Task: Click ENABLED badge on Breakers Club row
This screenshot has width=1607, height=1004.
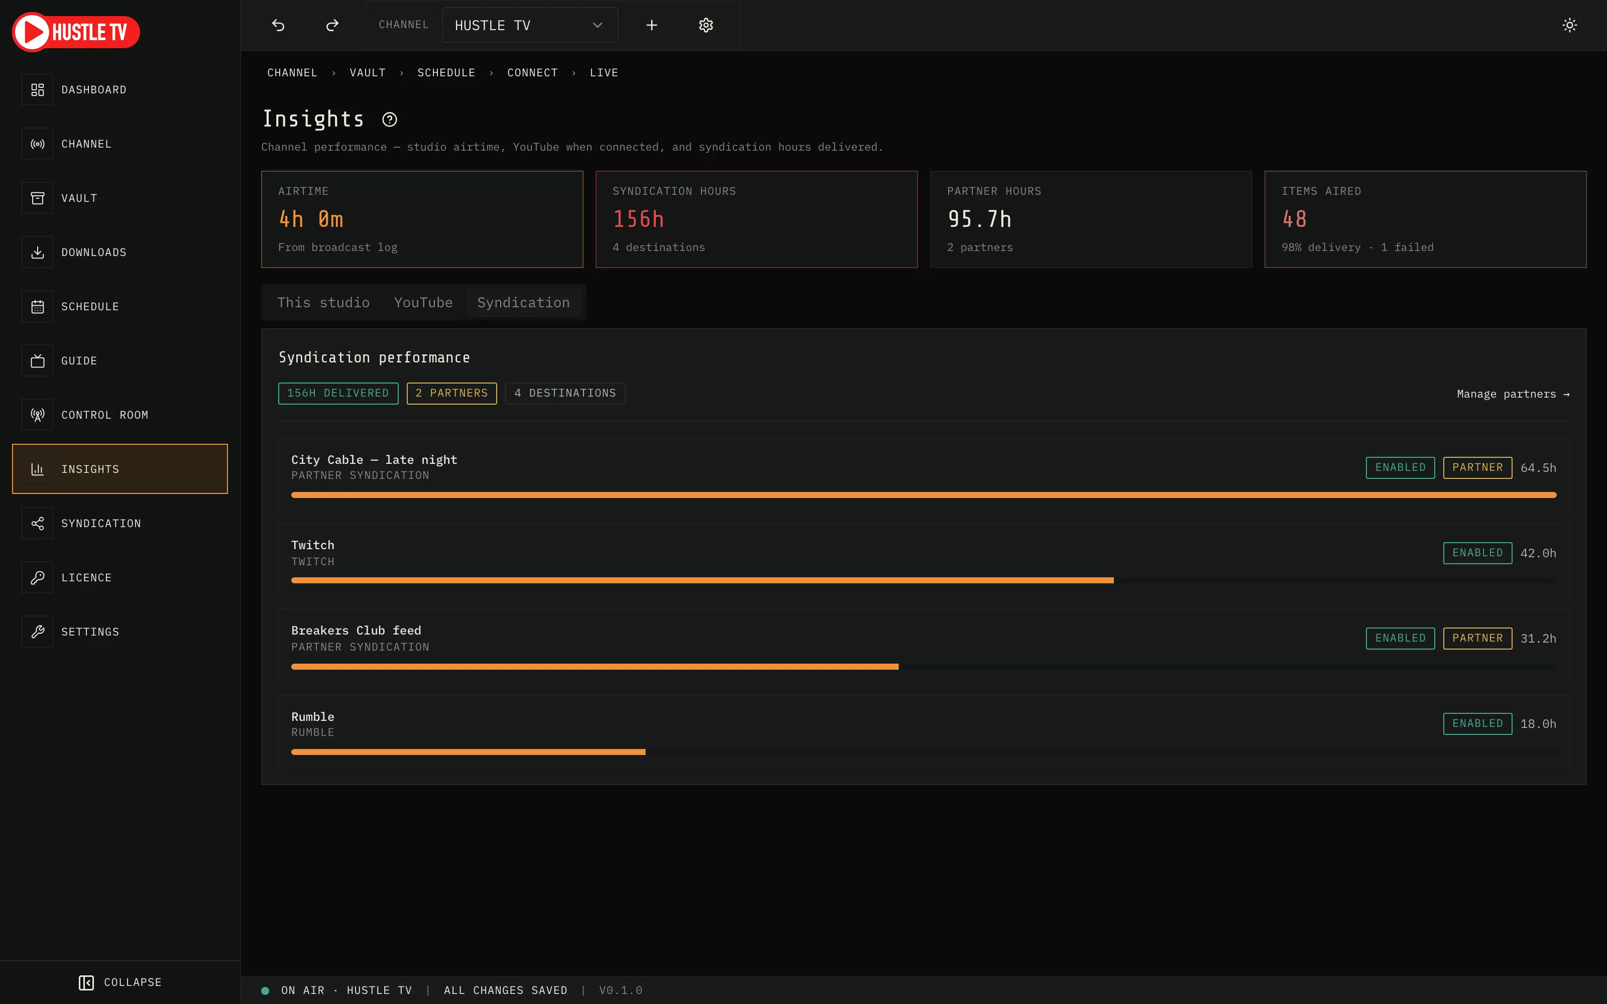Action: point(1400,638)
